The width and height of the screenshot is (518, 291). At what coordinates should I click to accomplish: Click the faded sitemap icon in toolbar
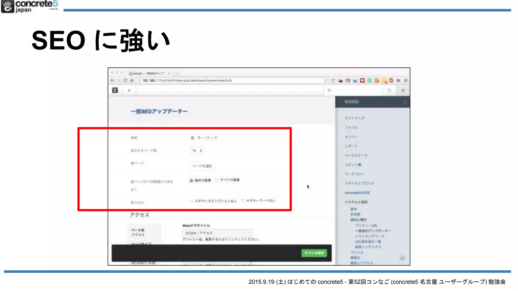coord(389,90)
